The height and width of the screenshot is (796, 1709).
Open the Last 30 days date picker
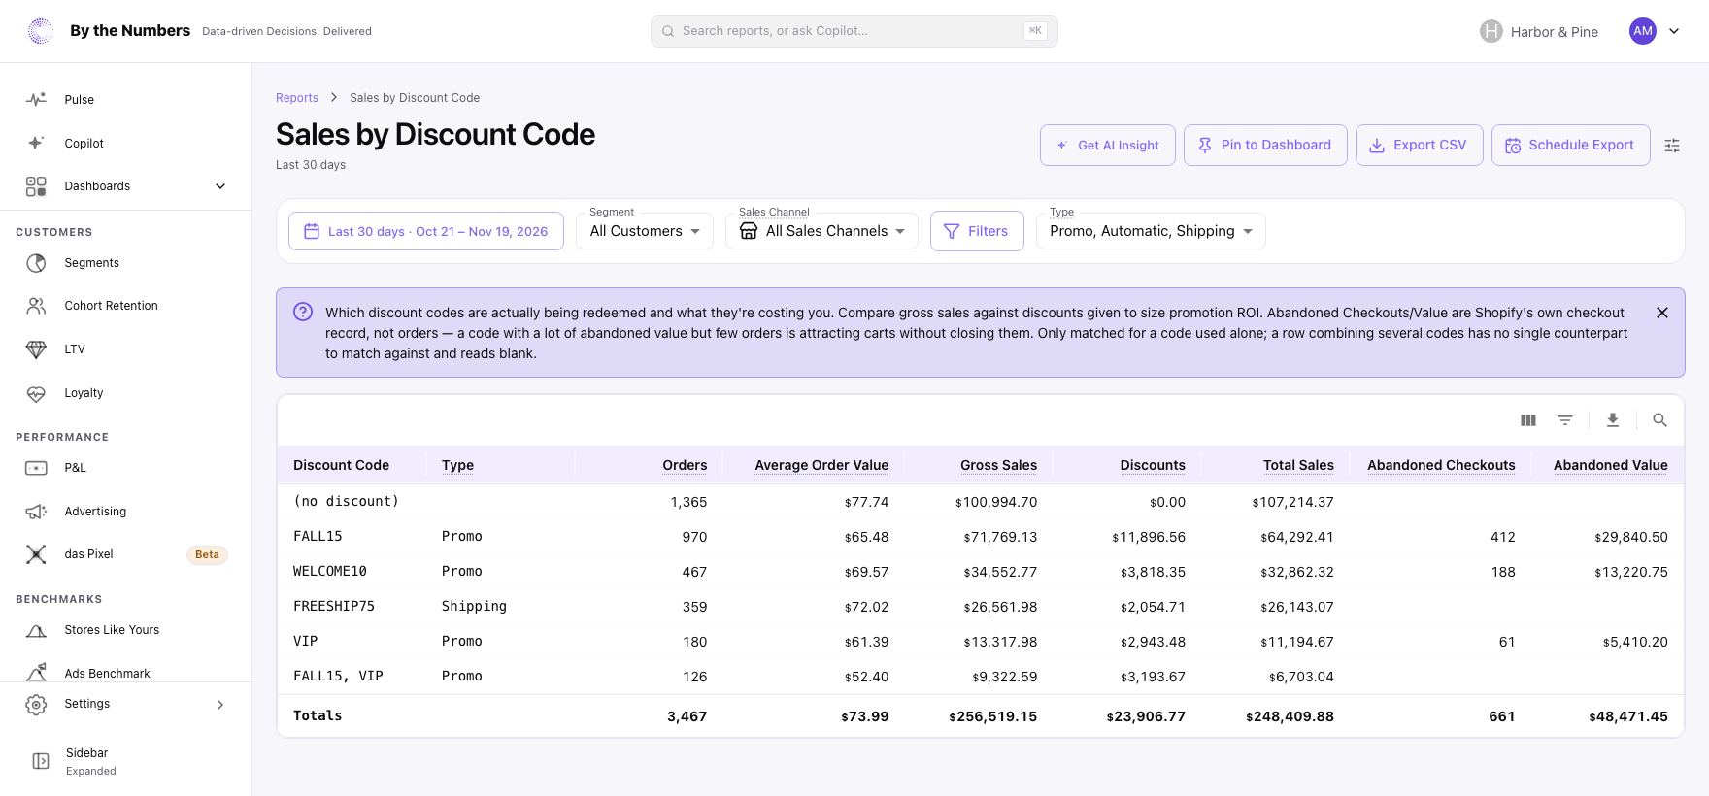pos(426,231)
